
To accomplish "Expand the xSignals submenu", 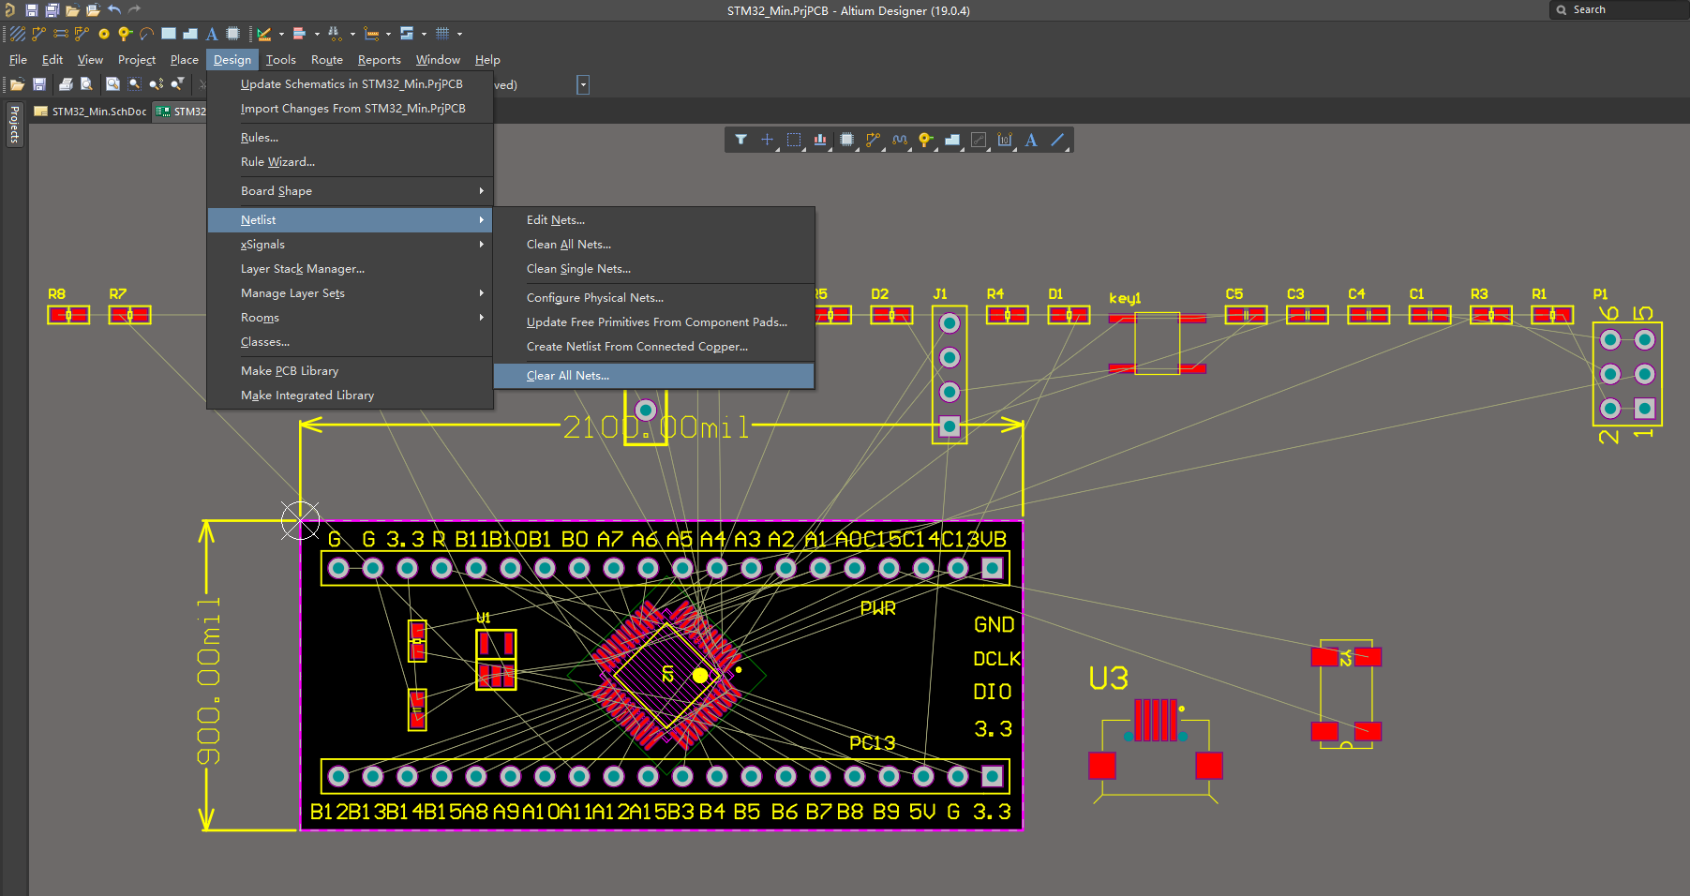I will (350, 244).
